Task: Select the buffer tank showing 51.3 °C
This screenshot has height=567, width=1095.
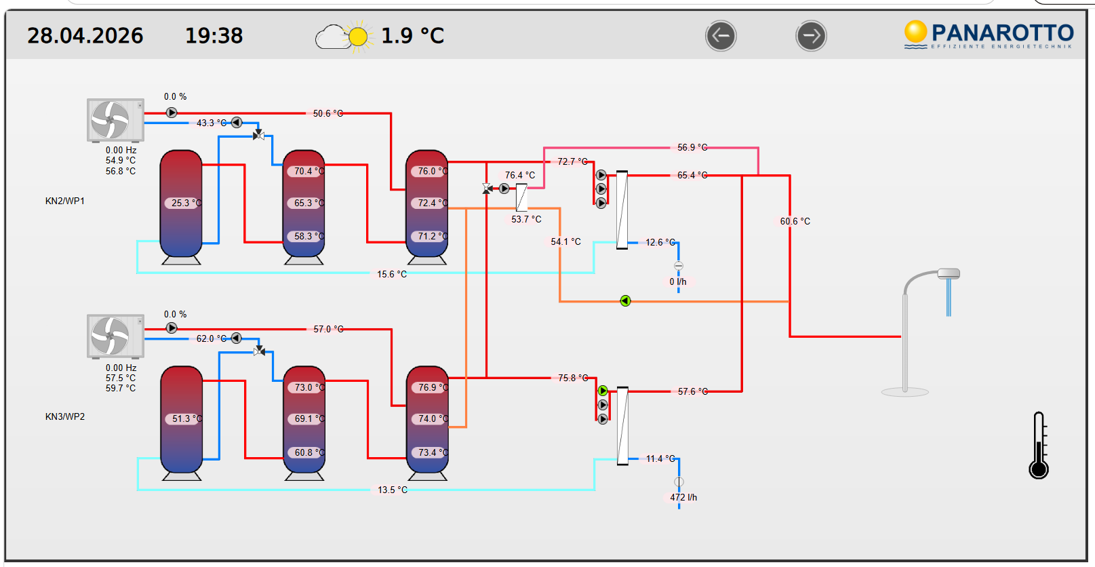Action: point(182,423)
